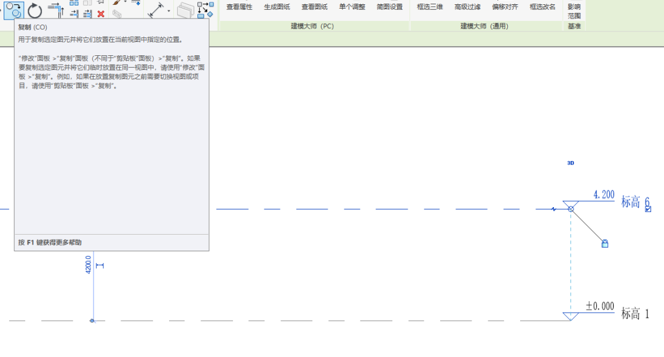
Task: Select the Paint brush tool
Action: (116, 2)
